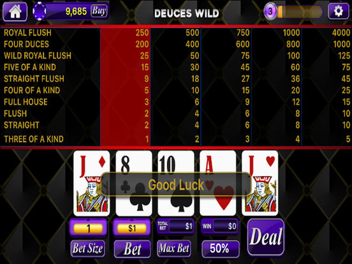Hold the 8 of clubs card
The width and height of the screenshot is (352, 264).
[134, 183]
